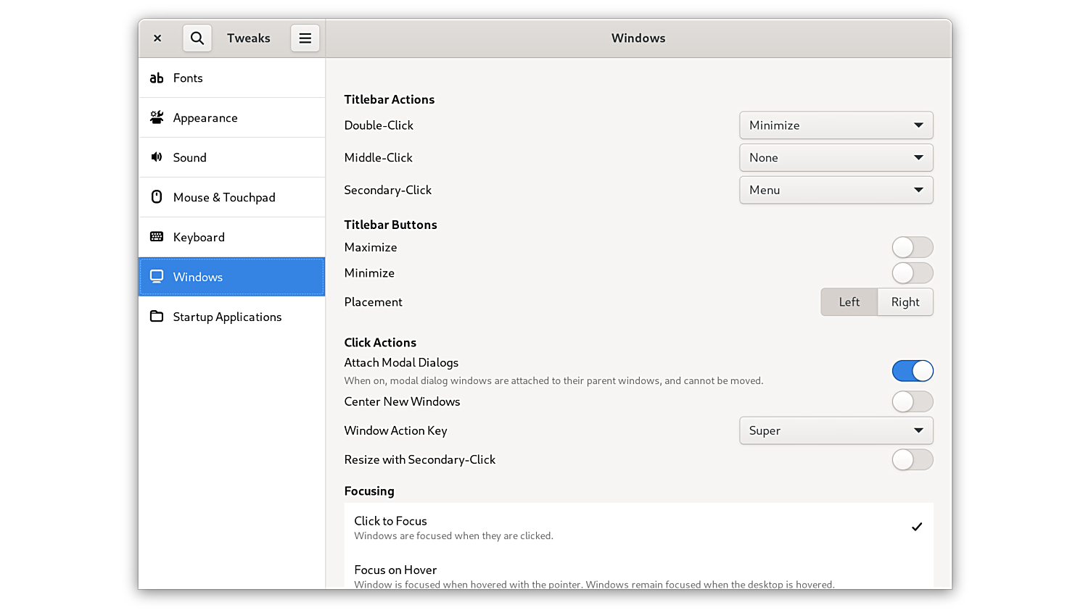
Task: Turn off Attach Modal Dialogs switch
Action: click(912, 371)
